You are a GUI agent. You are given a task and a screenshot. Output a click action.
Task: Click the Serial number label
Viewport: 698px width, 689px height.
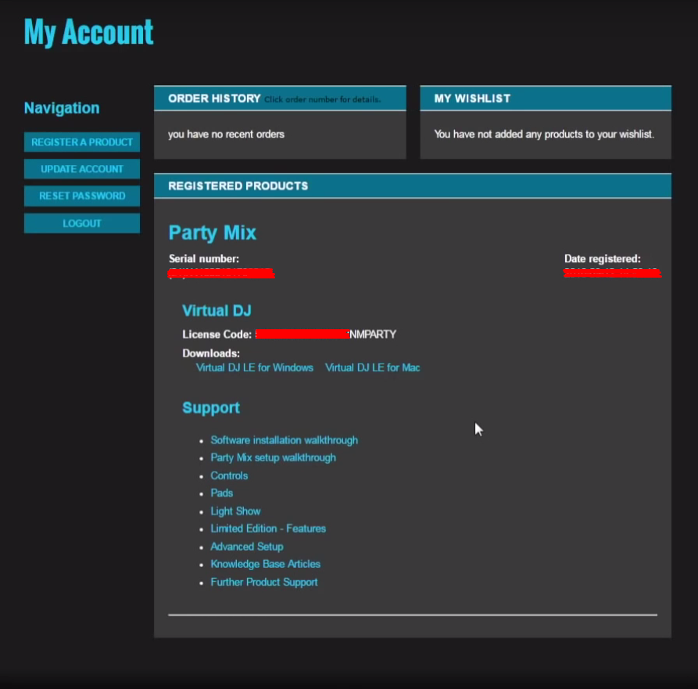[x=204, y=259]
